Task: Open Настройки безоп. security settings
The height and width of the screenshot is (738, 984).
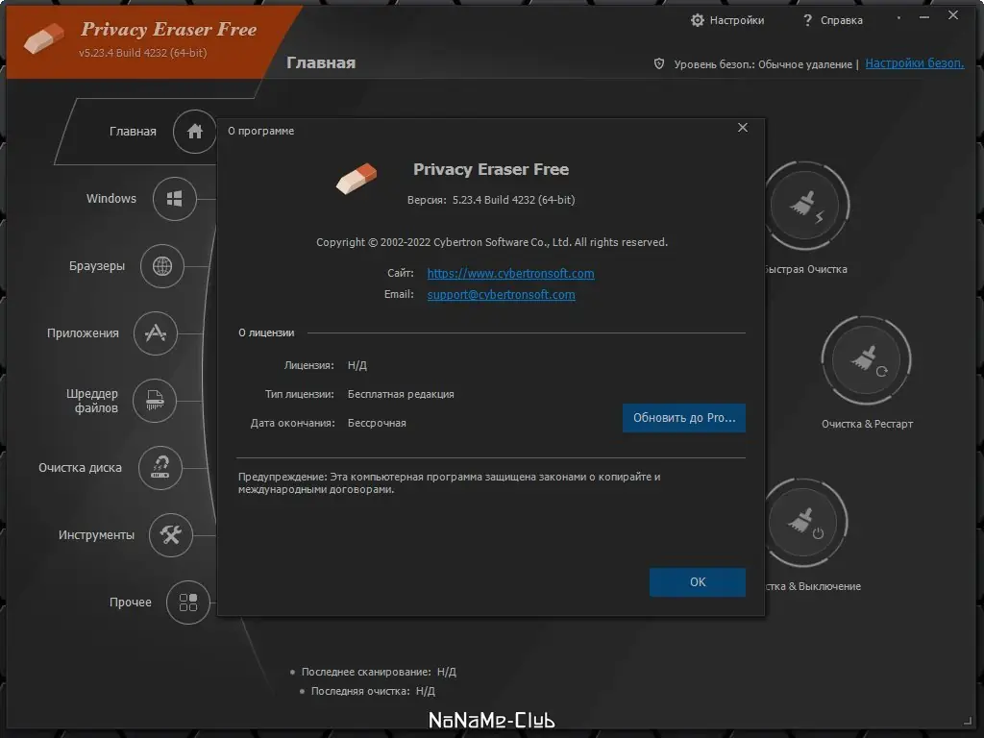Action: (x=914, y=62)
